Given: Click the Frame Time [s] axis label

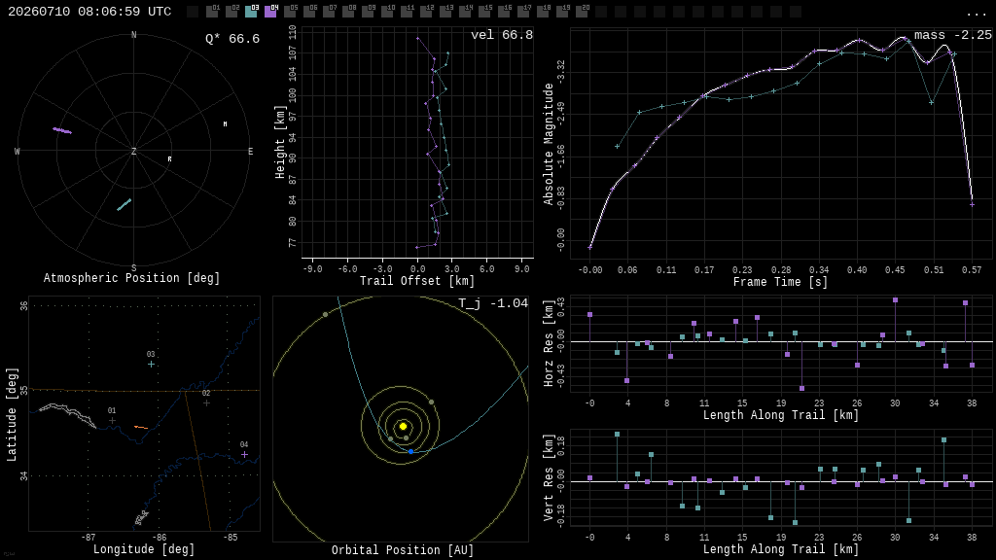Looking at the screenshot, I should (781, 282).
